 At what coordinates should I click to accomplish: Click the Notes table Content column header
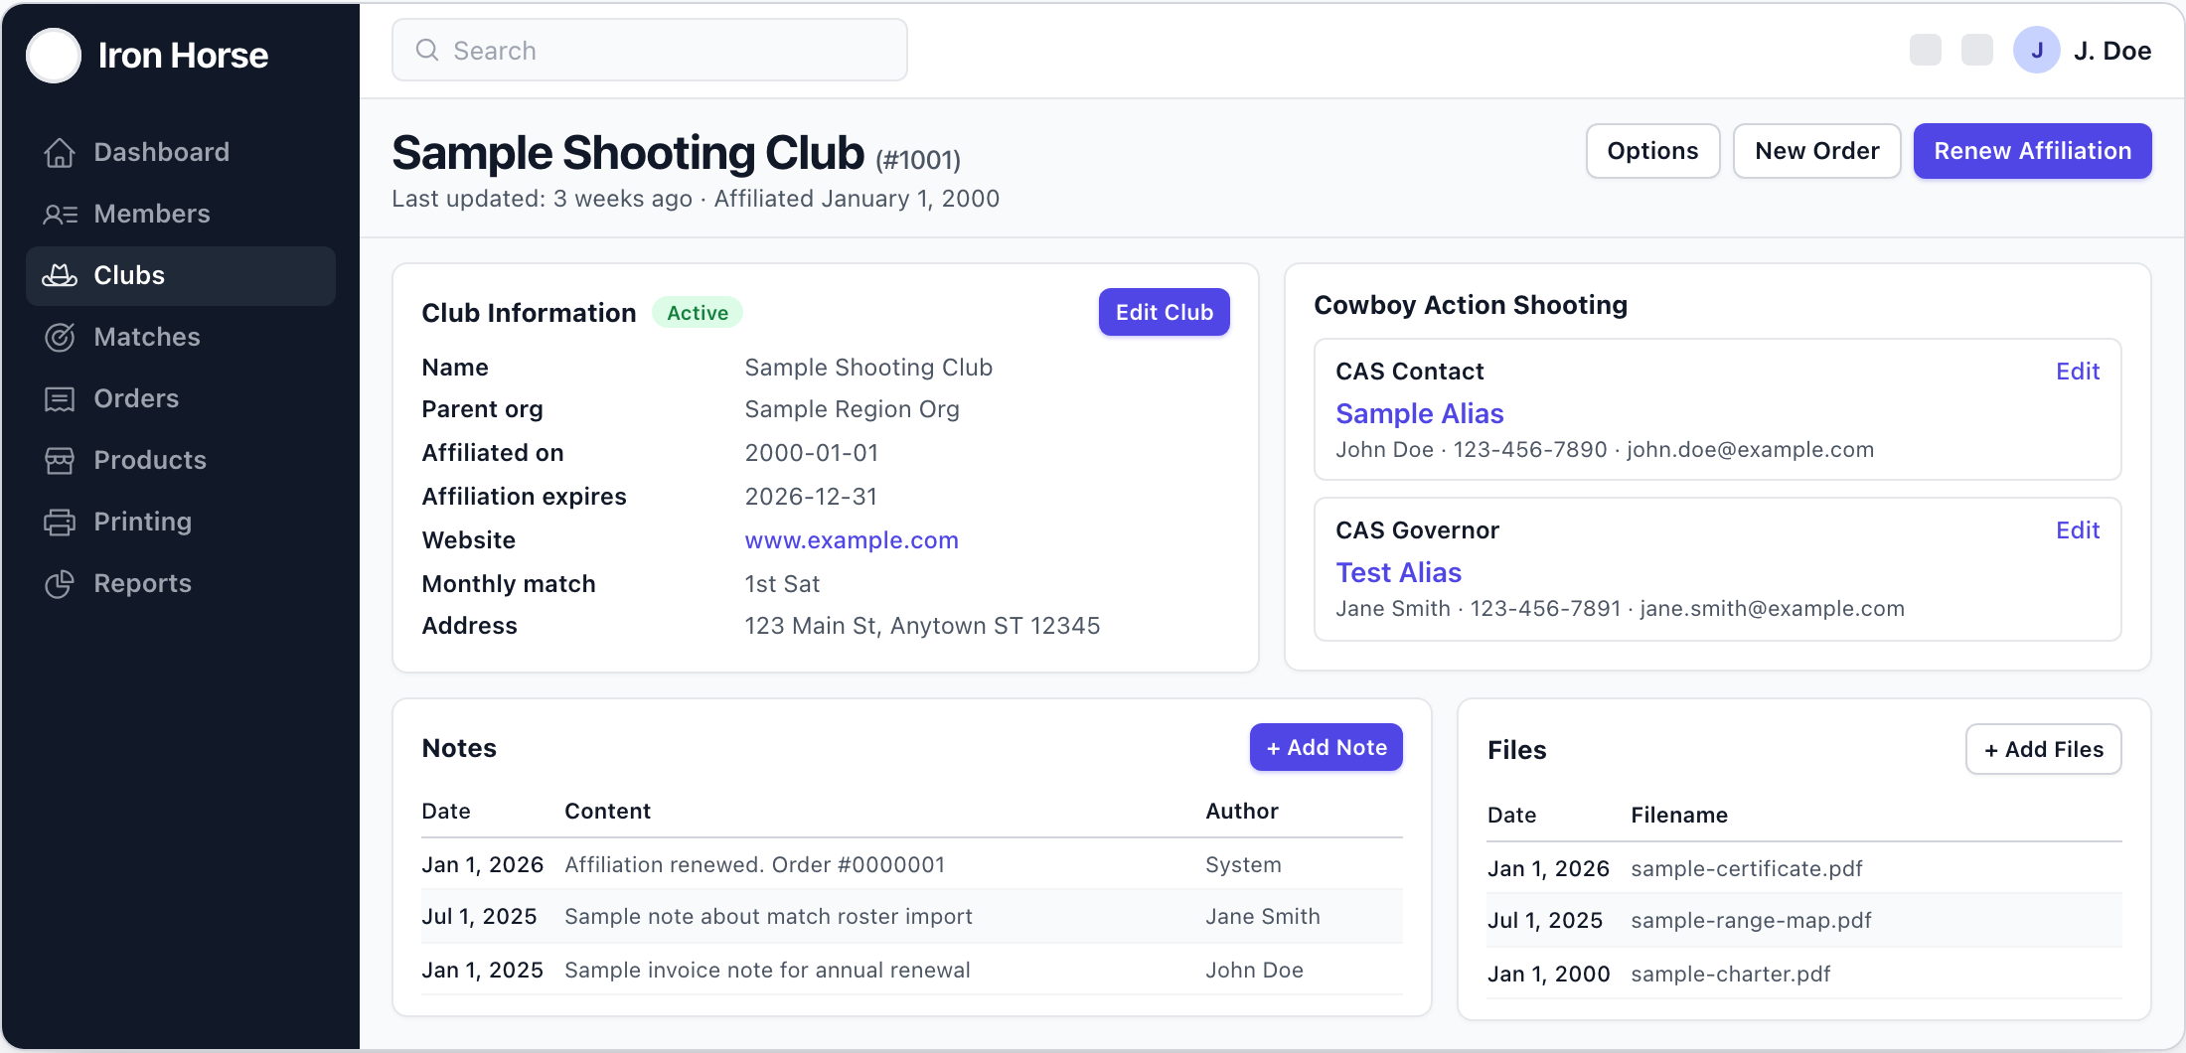607,811
